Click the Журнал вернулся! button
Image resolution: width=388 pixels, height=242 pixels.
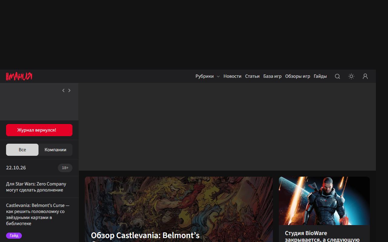[39, 130]
